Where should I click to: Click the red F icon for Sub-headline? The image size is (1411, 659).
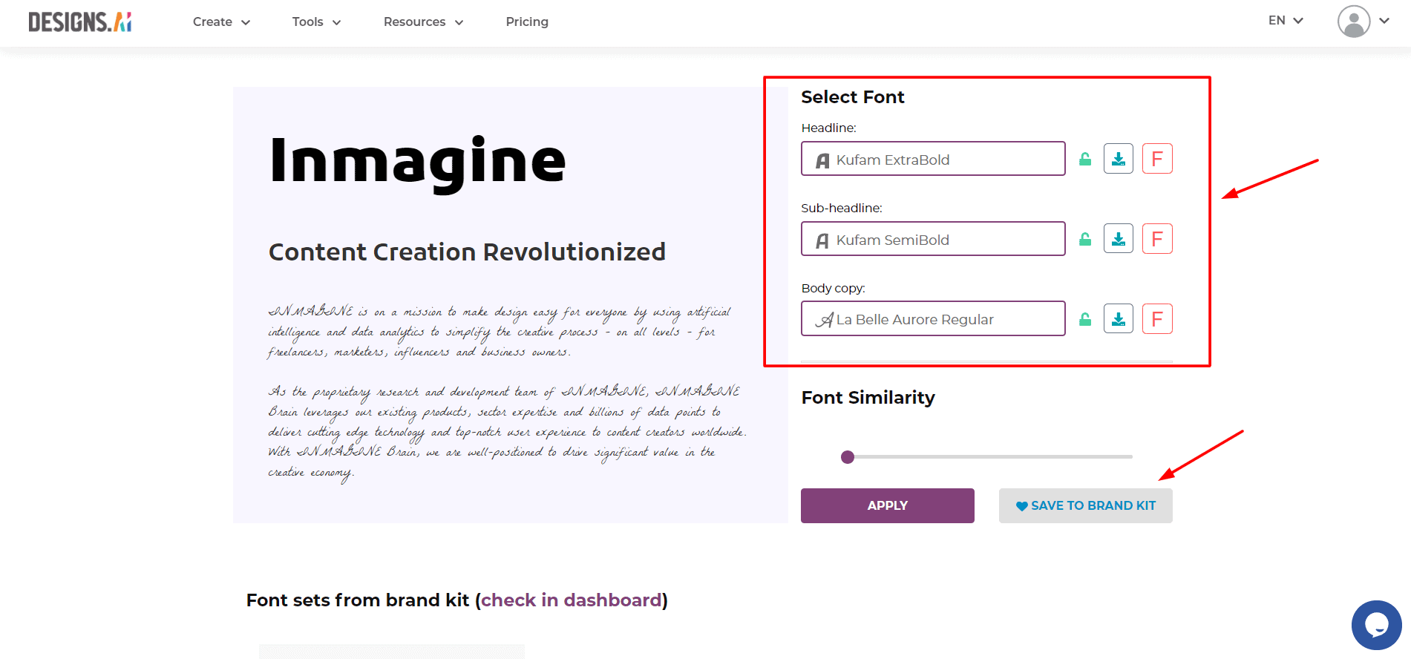pyautogui.click(x=1156, y=239)
